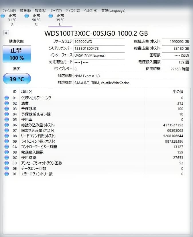The height and width of the screenshot is (237, 193).
Task: Select the raw value 13127
Action: [178, 147]
